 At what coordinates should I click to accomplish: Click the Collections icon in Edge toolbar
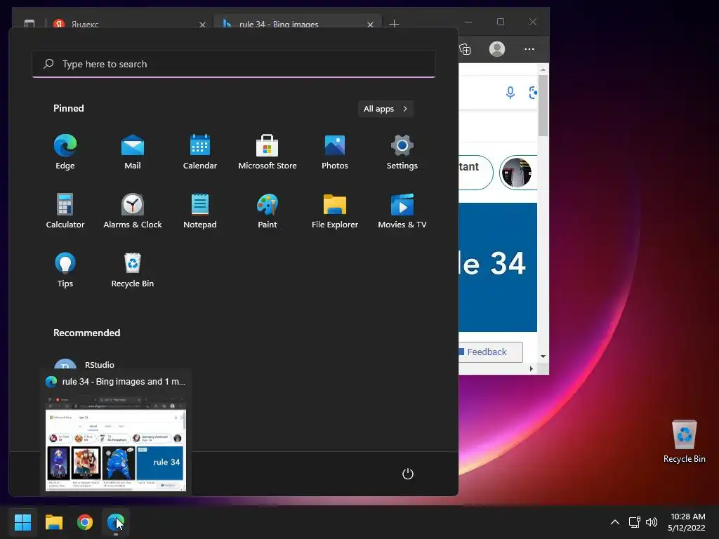(465, 49)
